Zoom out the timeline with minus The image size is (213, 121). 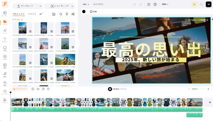(x=189, y=89)
